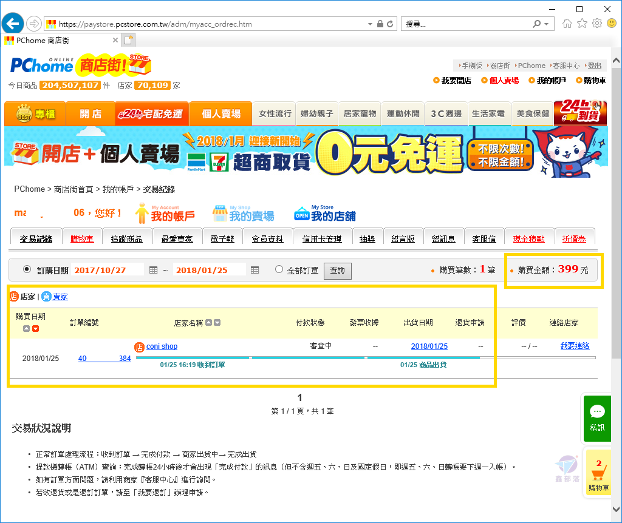Refresh the page with the reload icon

tap(391, 24)
